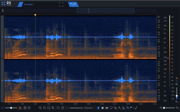Click the full screen brackets icon
Screen dimensions: 180x112
61,4
